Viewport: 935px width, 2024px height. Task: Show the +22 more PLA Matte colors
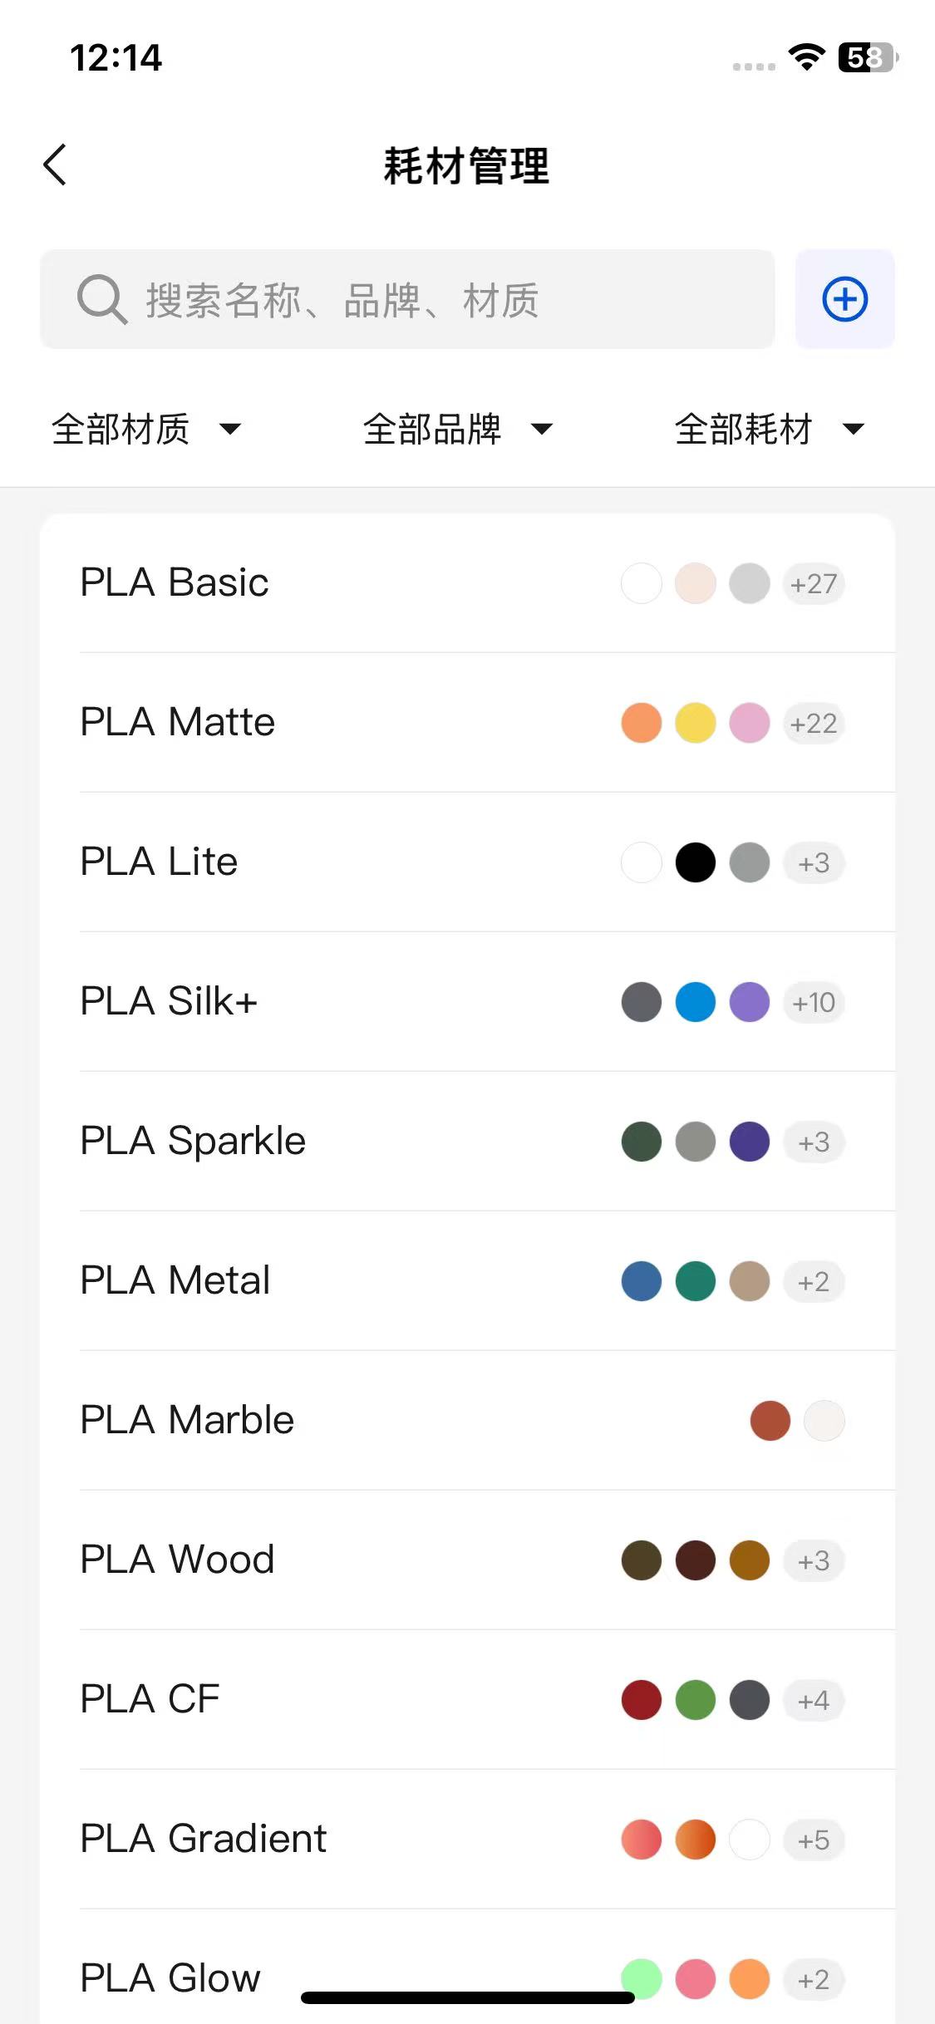click(x=814, y=723)
